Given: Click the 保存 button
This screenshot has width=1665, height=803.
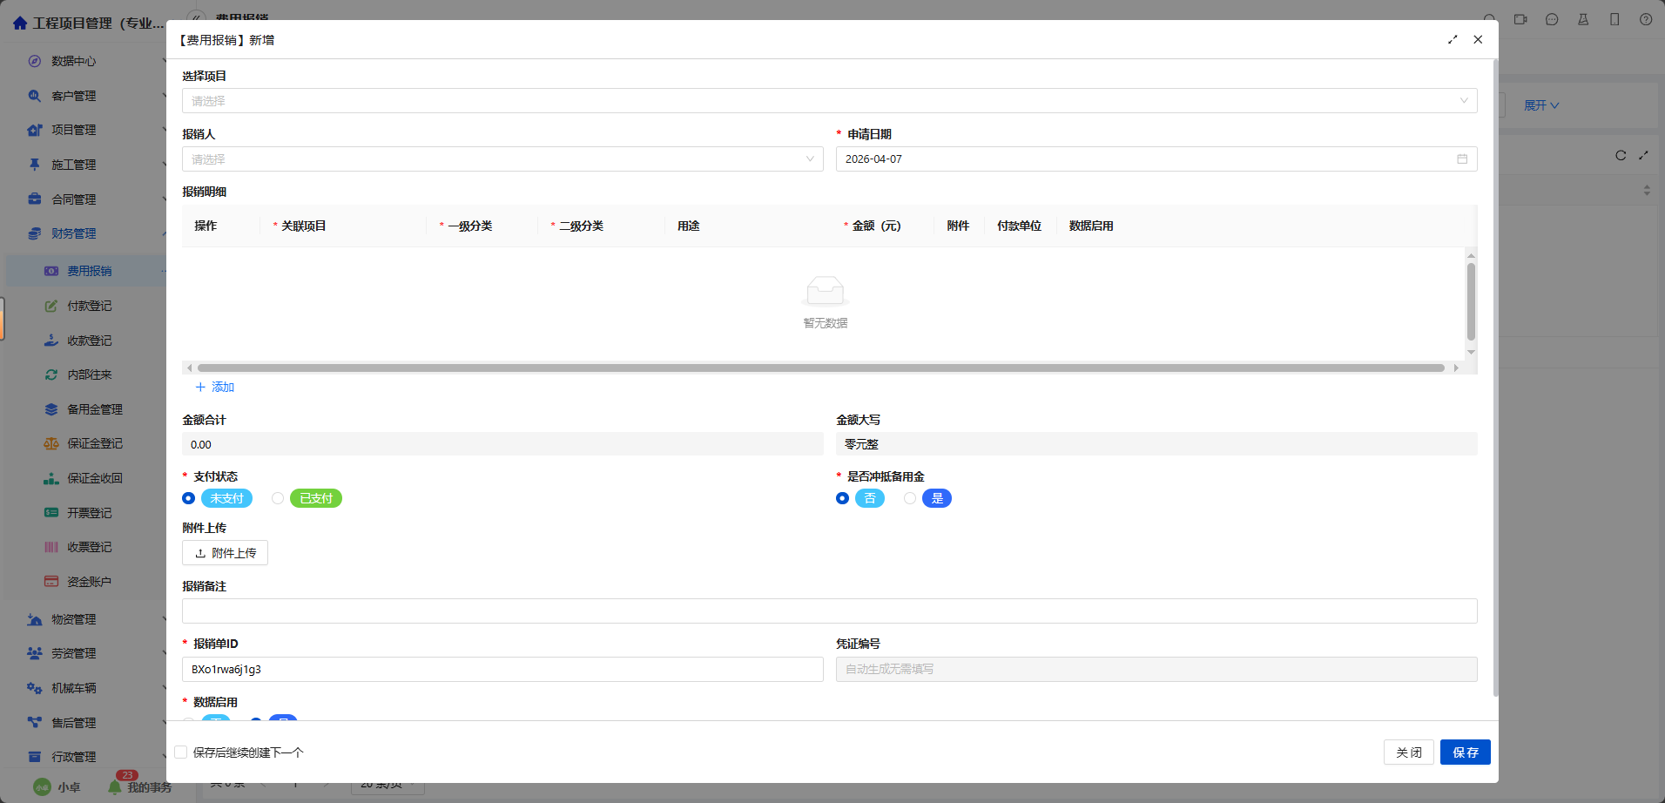Looking at the screenshot, I should [x=1465, y=752].
